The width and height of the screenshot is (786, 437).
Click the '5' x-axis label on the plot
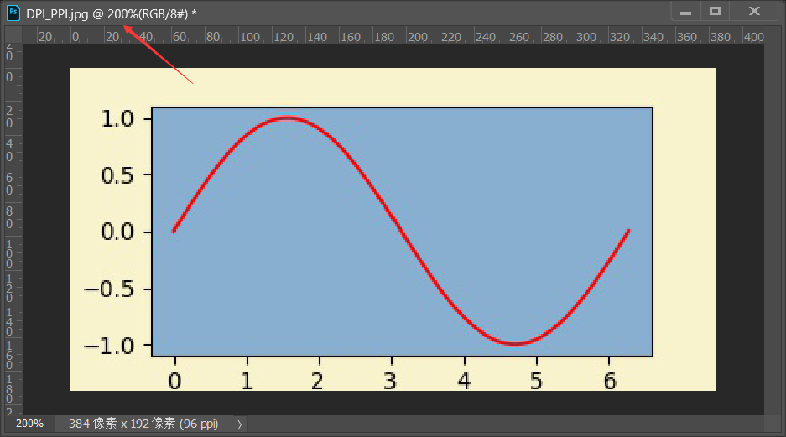pyautogui.click(x=536, y=382)
